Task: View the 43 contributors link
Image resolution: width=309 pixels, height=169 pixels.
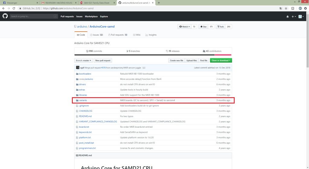Action: coord(212,51)
